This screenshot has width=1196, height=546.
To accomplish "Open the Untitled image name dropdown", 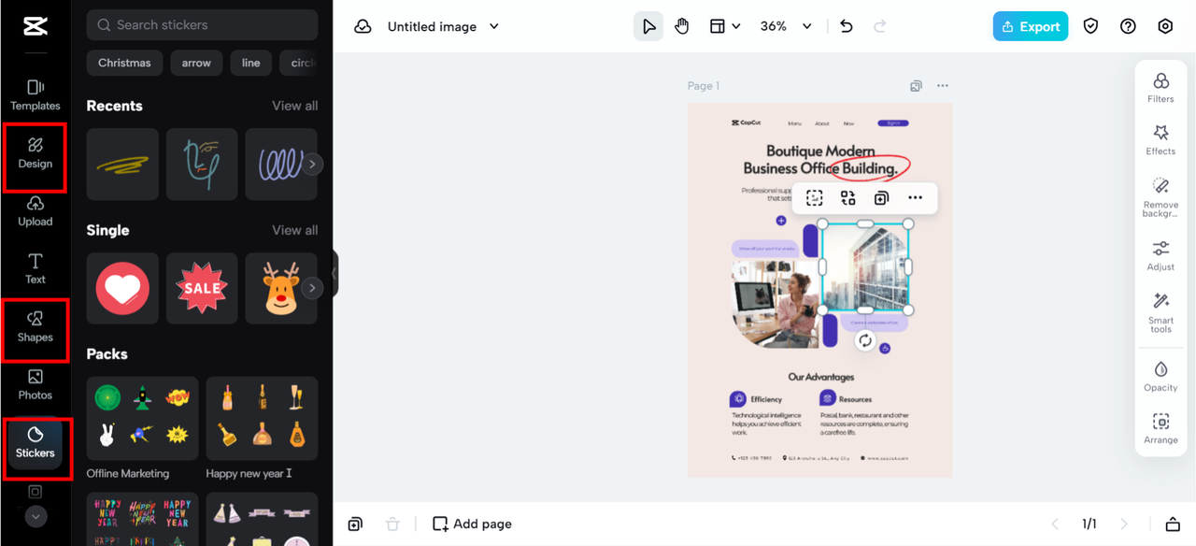I will click(x=443, y=26).
